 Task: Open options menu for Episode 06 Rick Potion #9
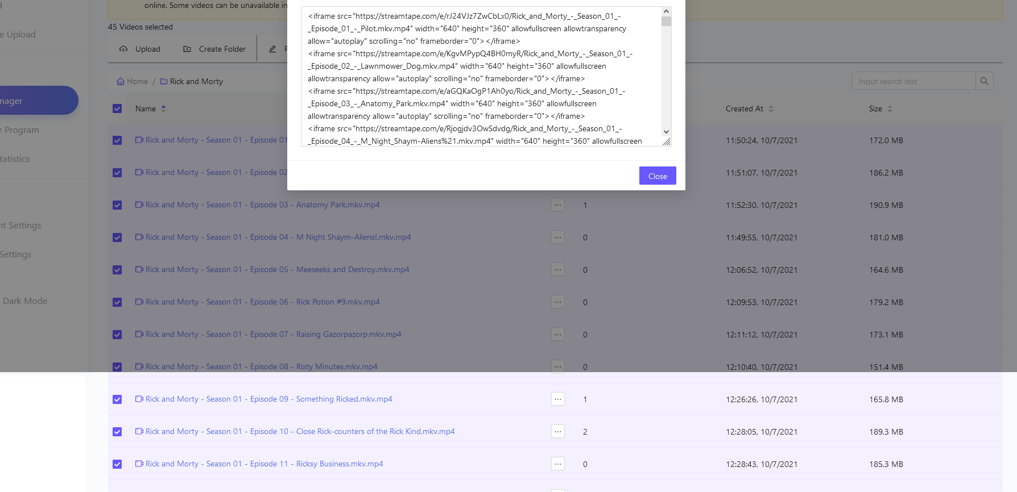tap(558, 302)
